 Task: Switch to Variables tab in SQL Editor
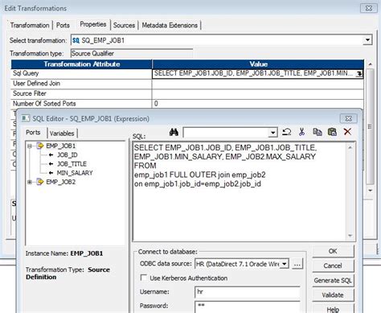point(62,134)
